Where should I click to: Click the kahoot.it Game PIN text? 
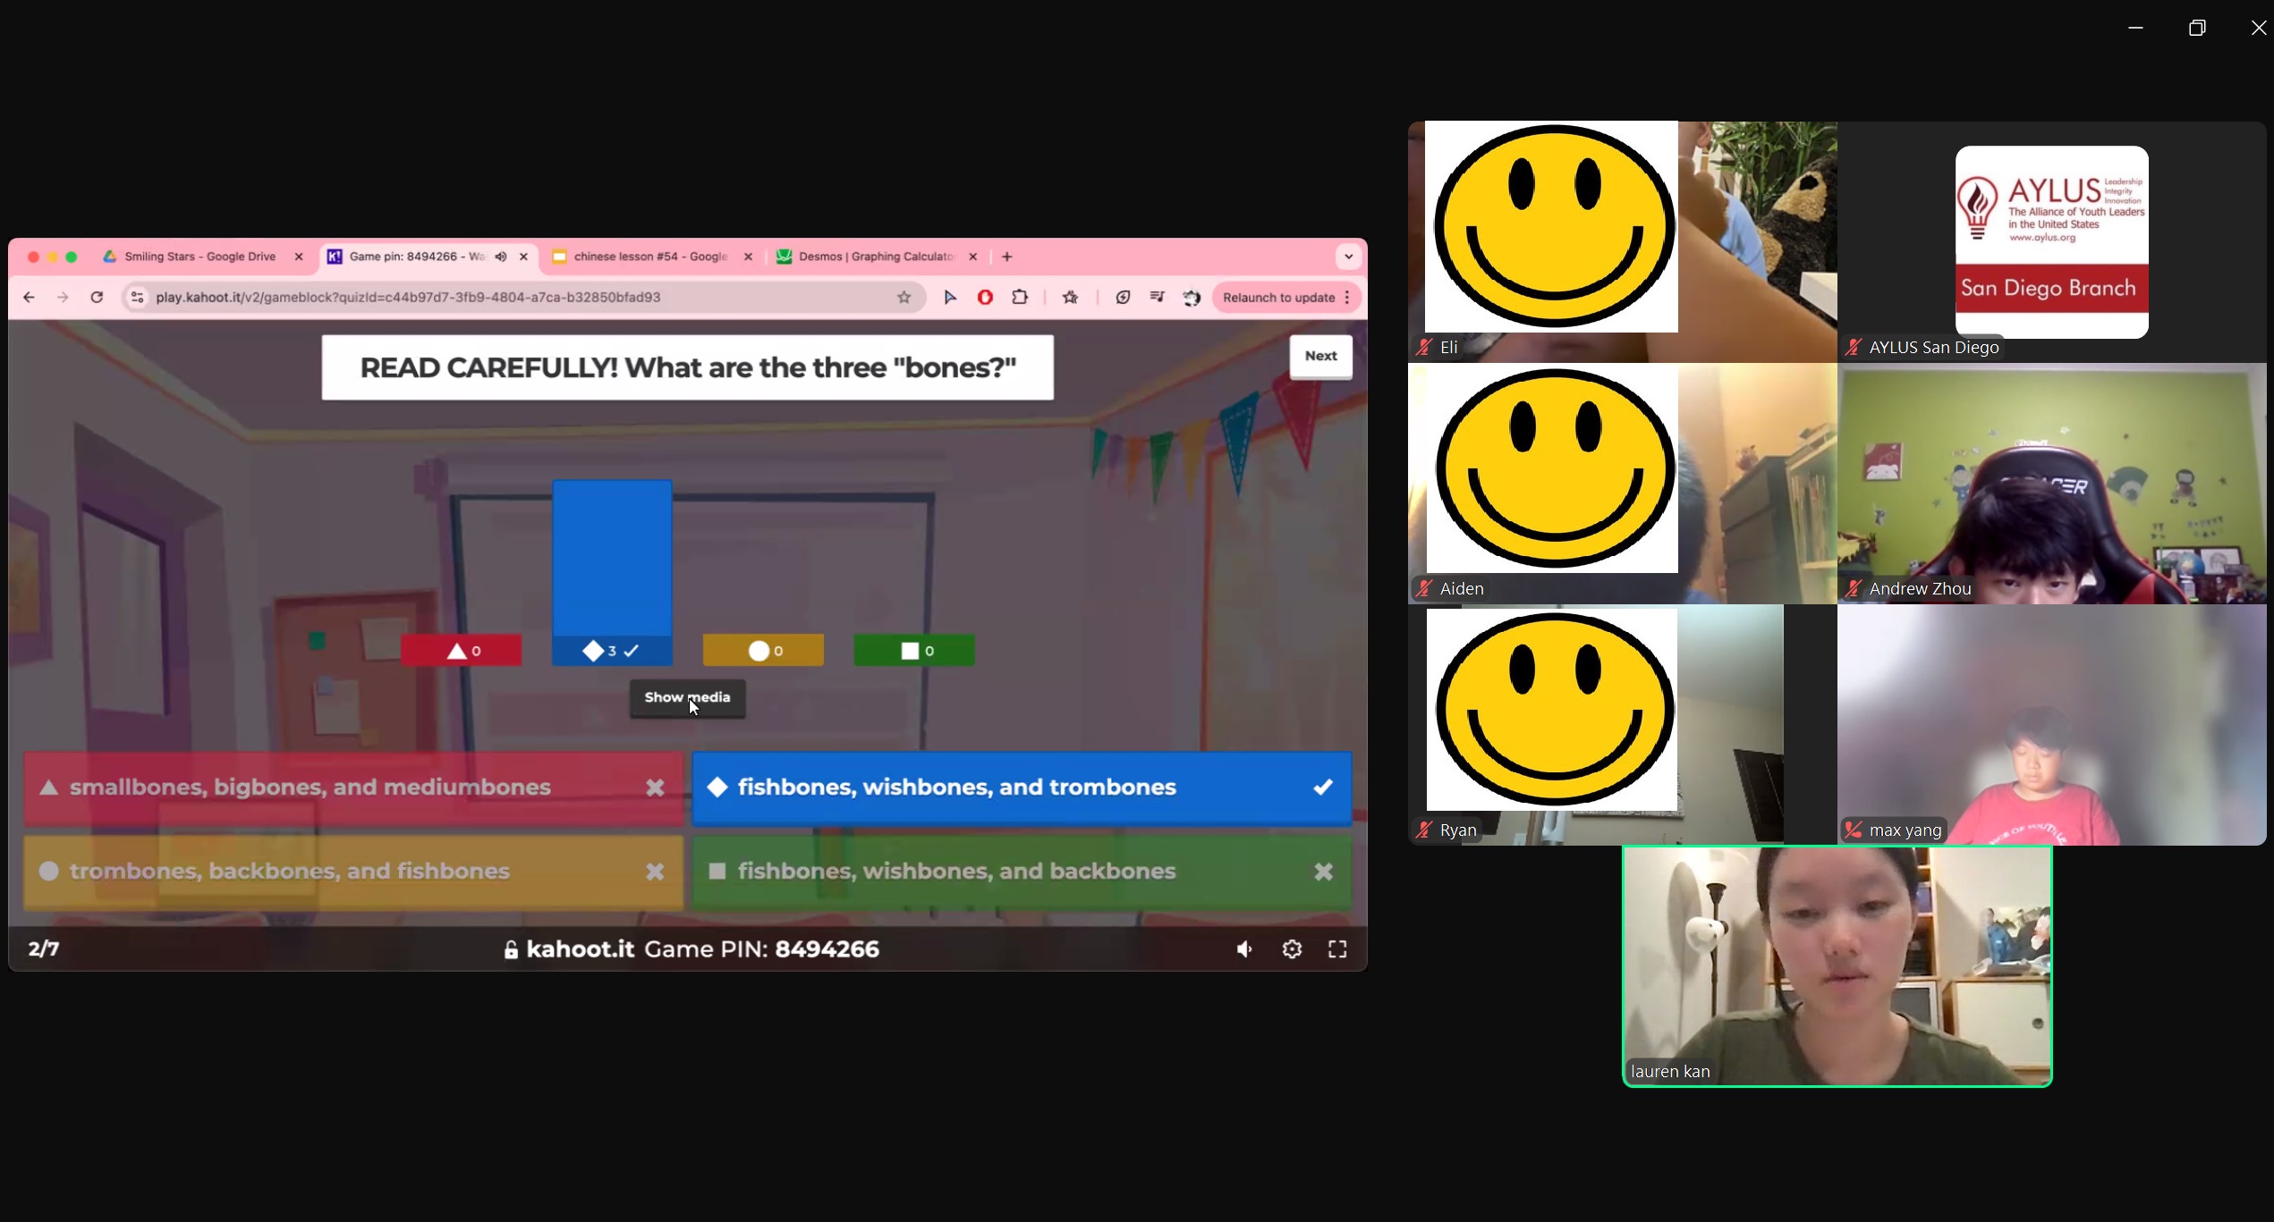pyautogui.click(x=692, y=949)
